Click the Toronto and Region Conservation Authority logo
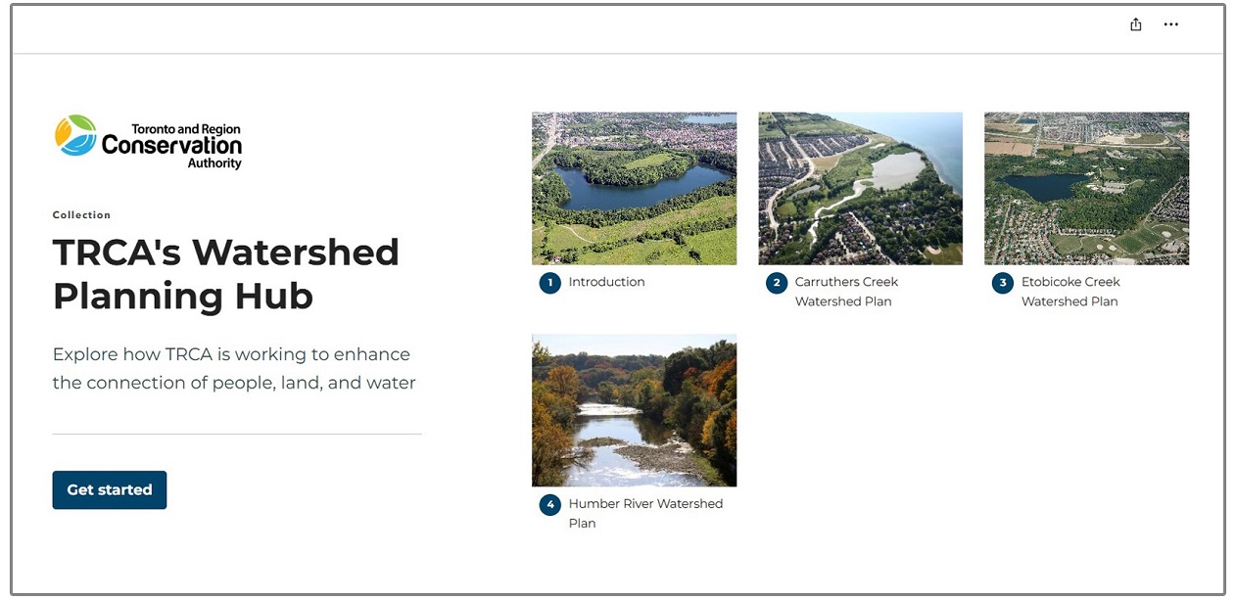The height and width of the screenshot is (599, 1236). pos(147,140)
